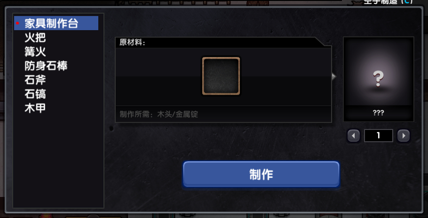Click the blue 制作 button

coord(261,174)
